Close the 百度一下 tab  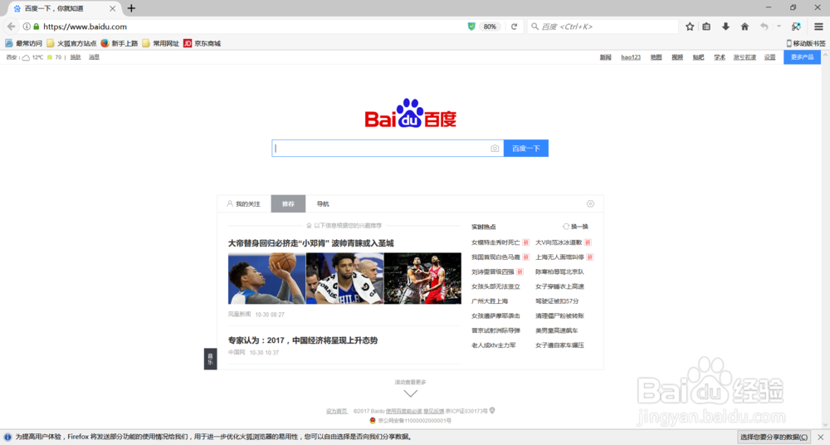coord(112,8)
